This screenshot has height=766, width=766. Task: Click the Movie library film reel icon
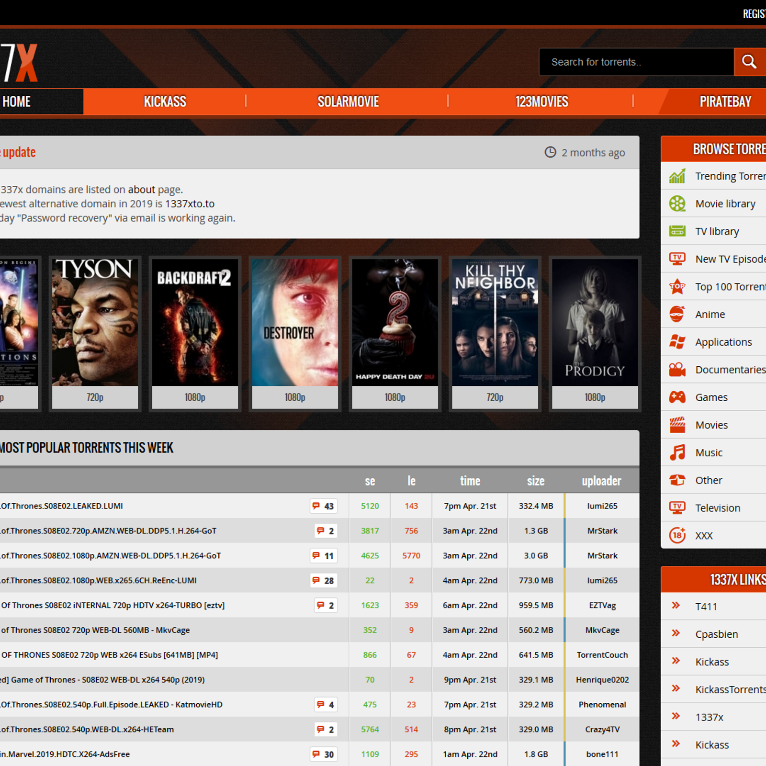677,203
